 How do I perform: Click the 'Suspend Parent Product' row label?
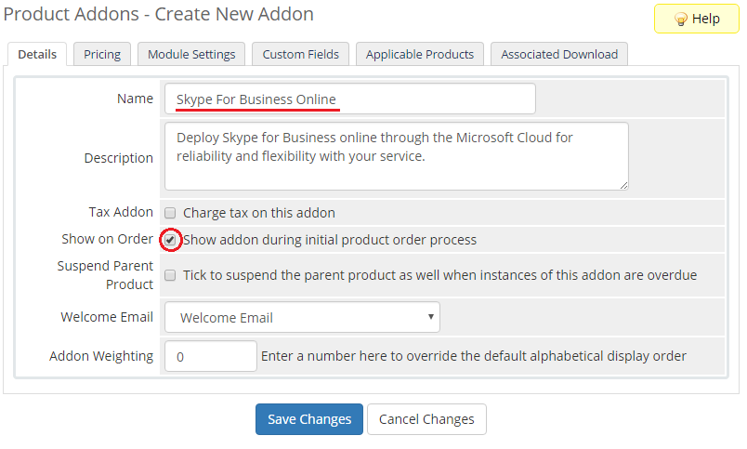click(x=105, y=275)
